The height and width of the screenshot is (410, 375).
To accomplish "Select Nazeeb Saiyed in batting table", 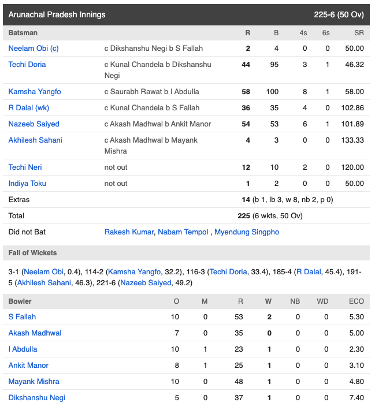I will tap(34, 124).
